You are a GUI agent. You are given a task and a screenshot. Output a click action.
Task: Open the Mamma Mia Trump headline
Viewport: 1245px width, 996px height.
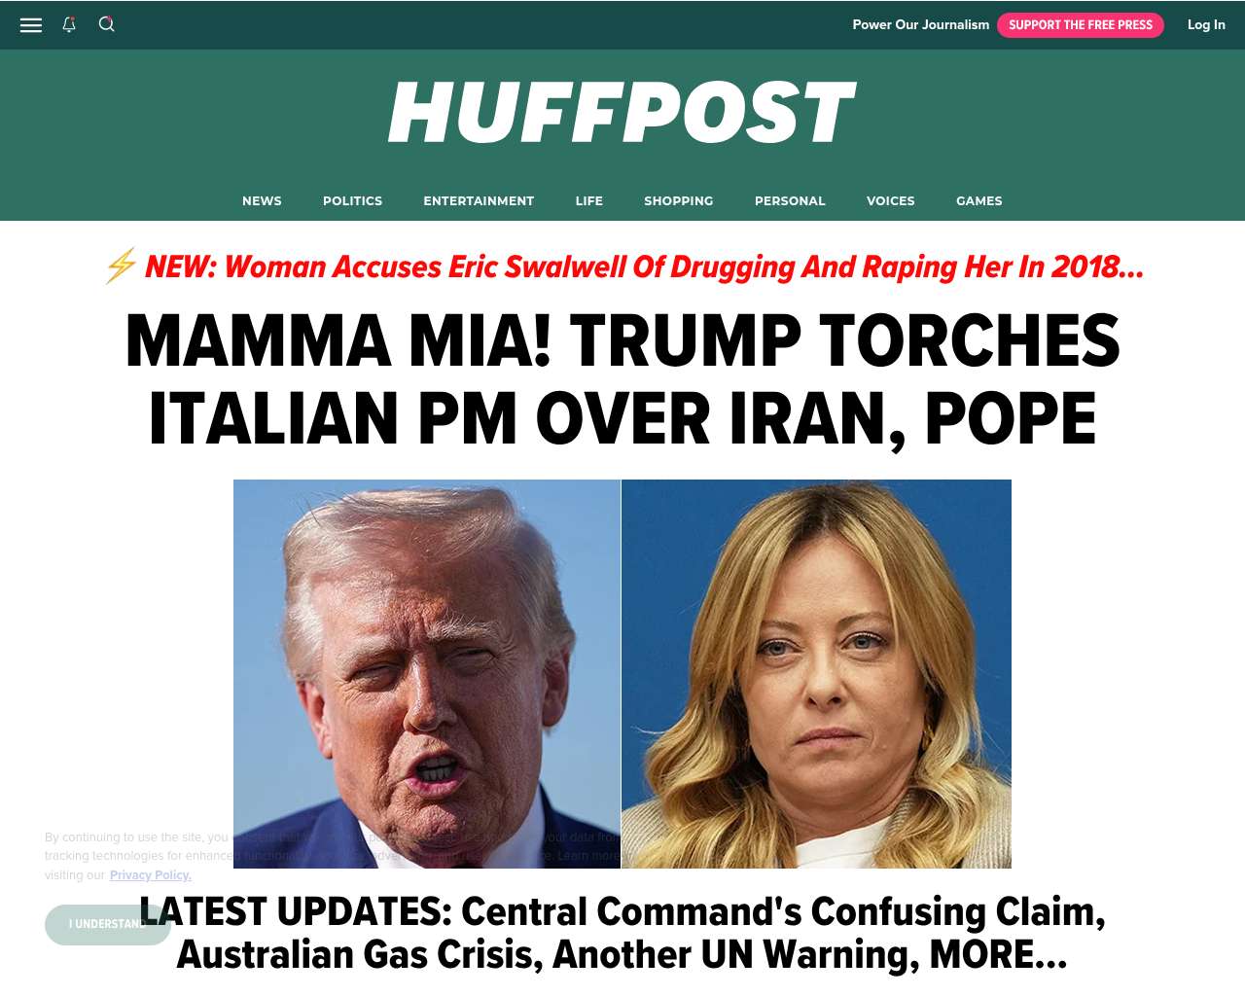coord(622,379)
